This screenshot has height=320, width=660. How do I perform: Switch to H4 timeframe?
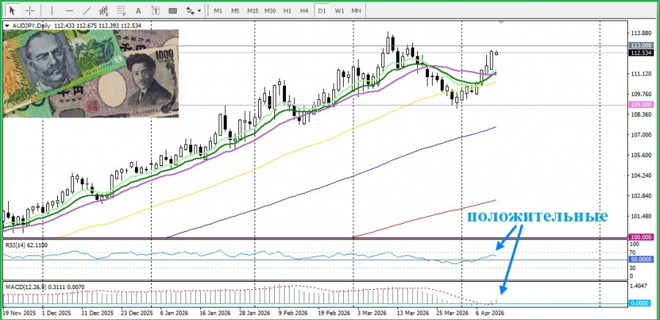(304, 11)
